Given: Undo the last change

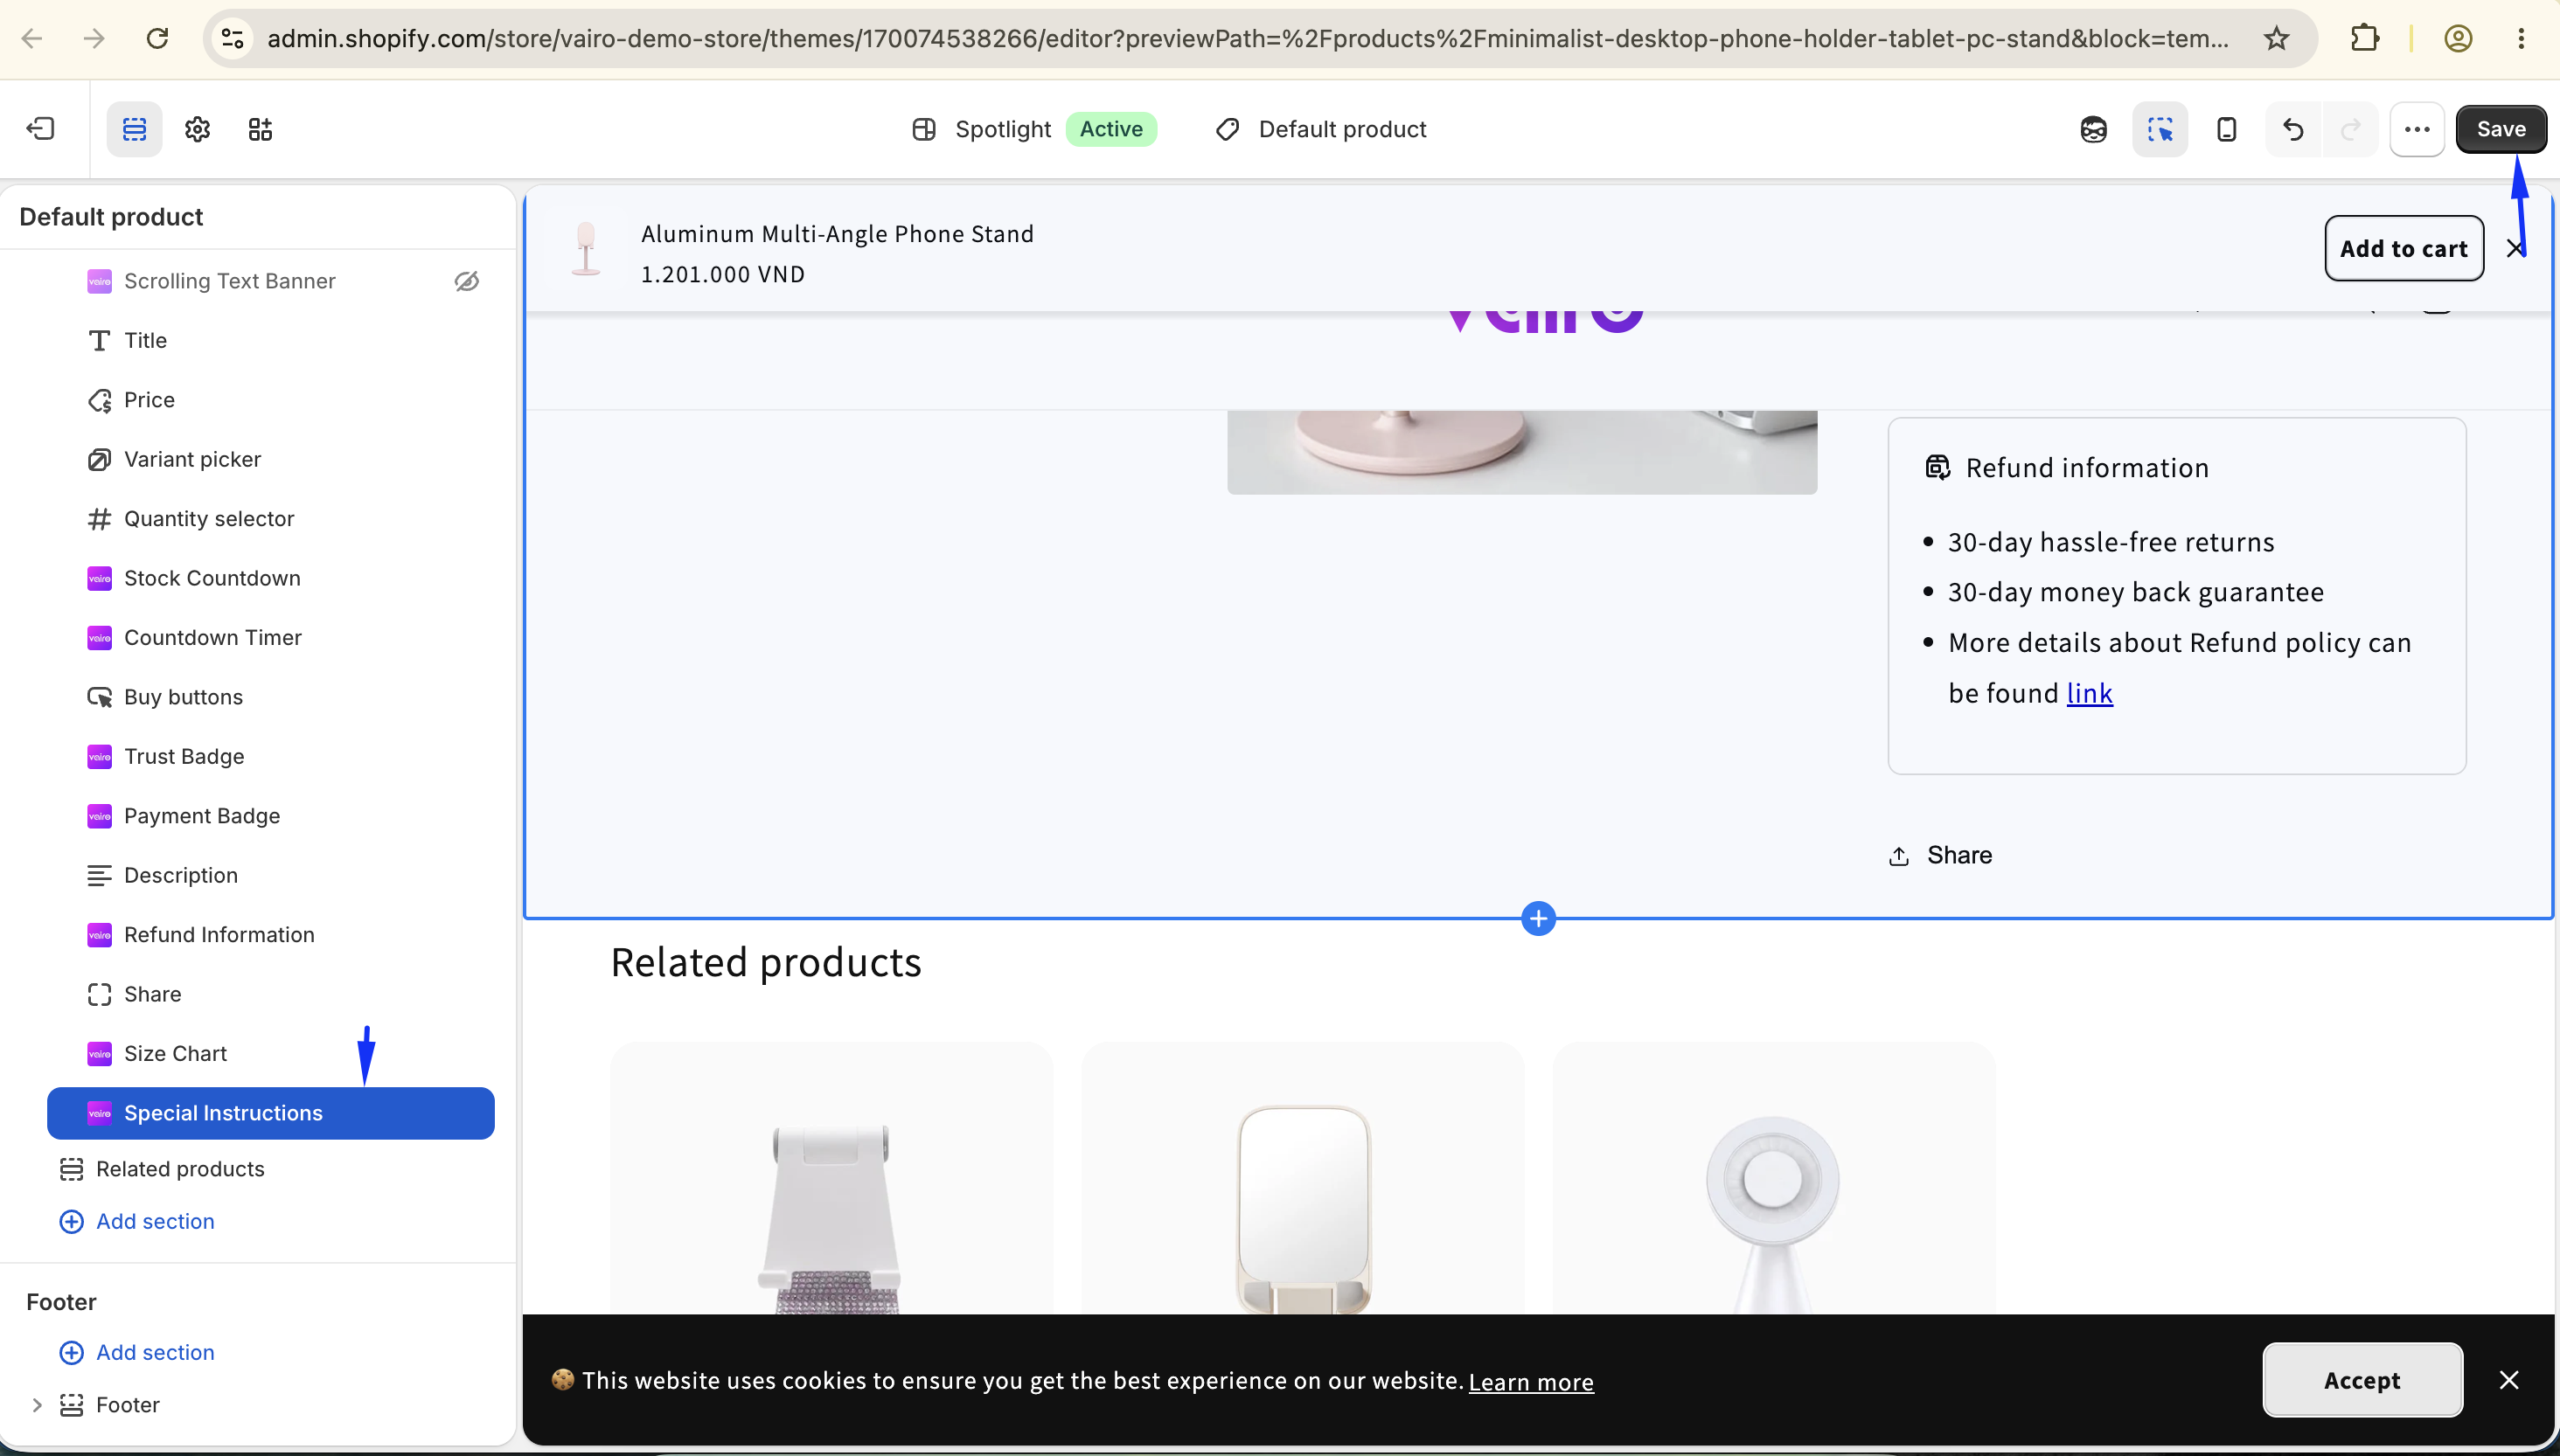Looking at the screenshot, I should (2292, 129).
